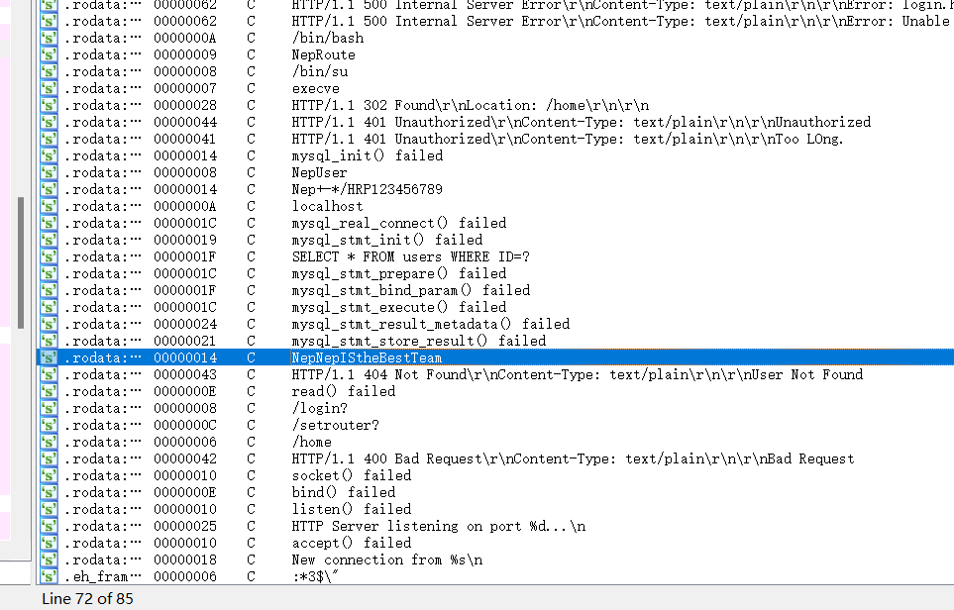The height and width of the screenshot is (610, 954).
Task: Click the vertical scrollbar thumb on left
Action: coord(22,262)
